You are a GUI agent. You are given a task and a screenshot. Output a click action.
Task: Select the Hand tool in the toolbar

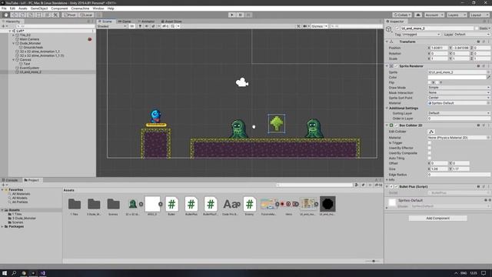tap(6, 15)
